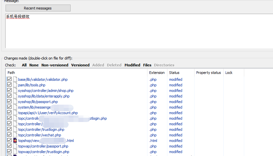Image resolution: width=273 pixels, height=156 pixels.
Task: Click the HTML file icon of topshop/view entry
Action: pyautogui.click(x=15, y=140)
